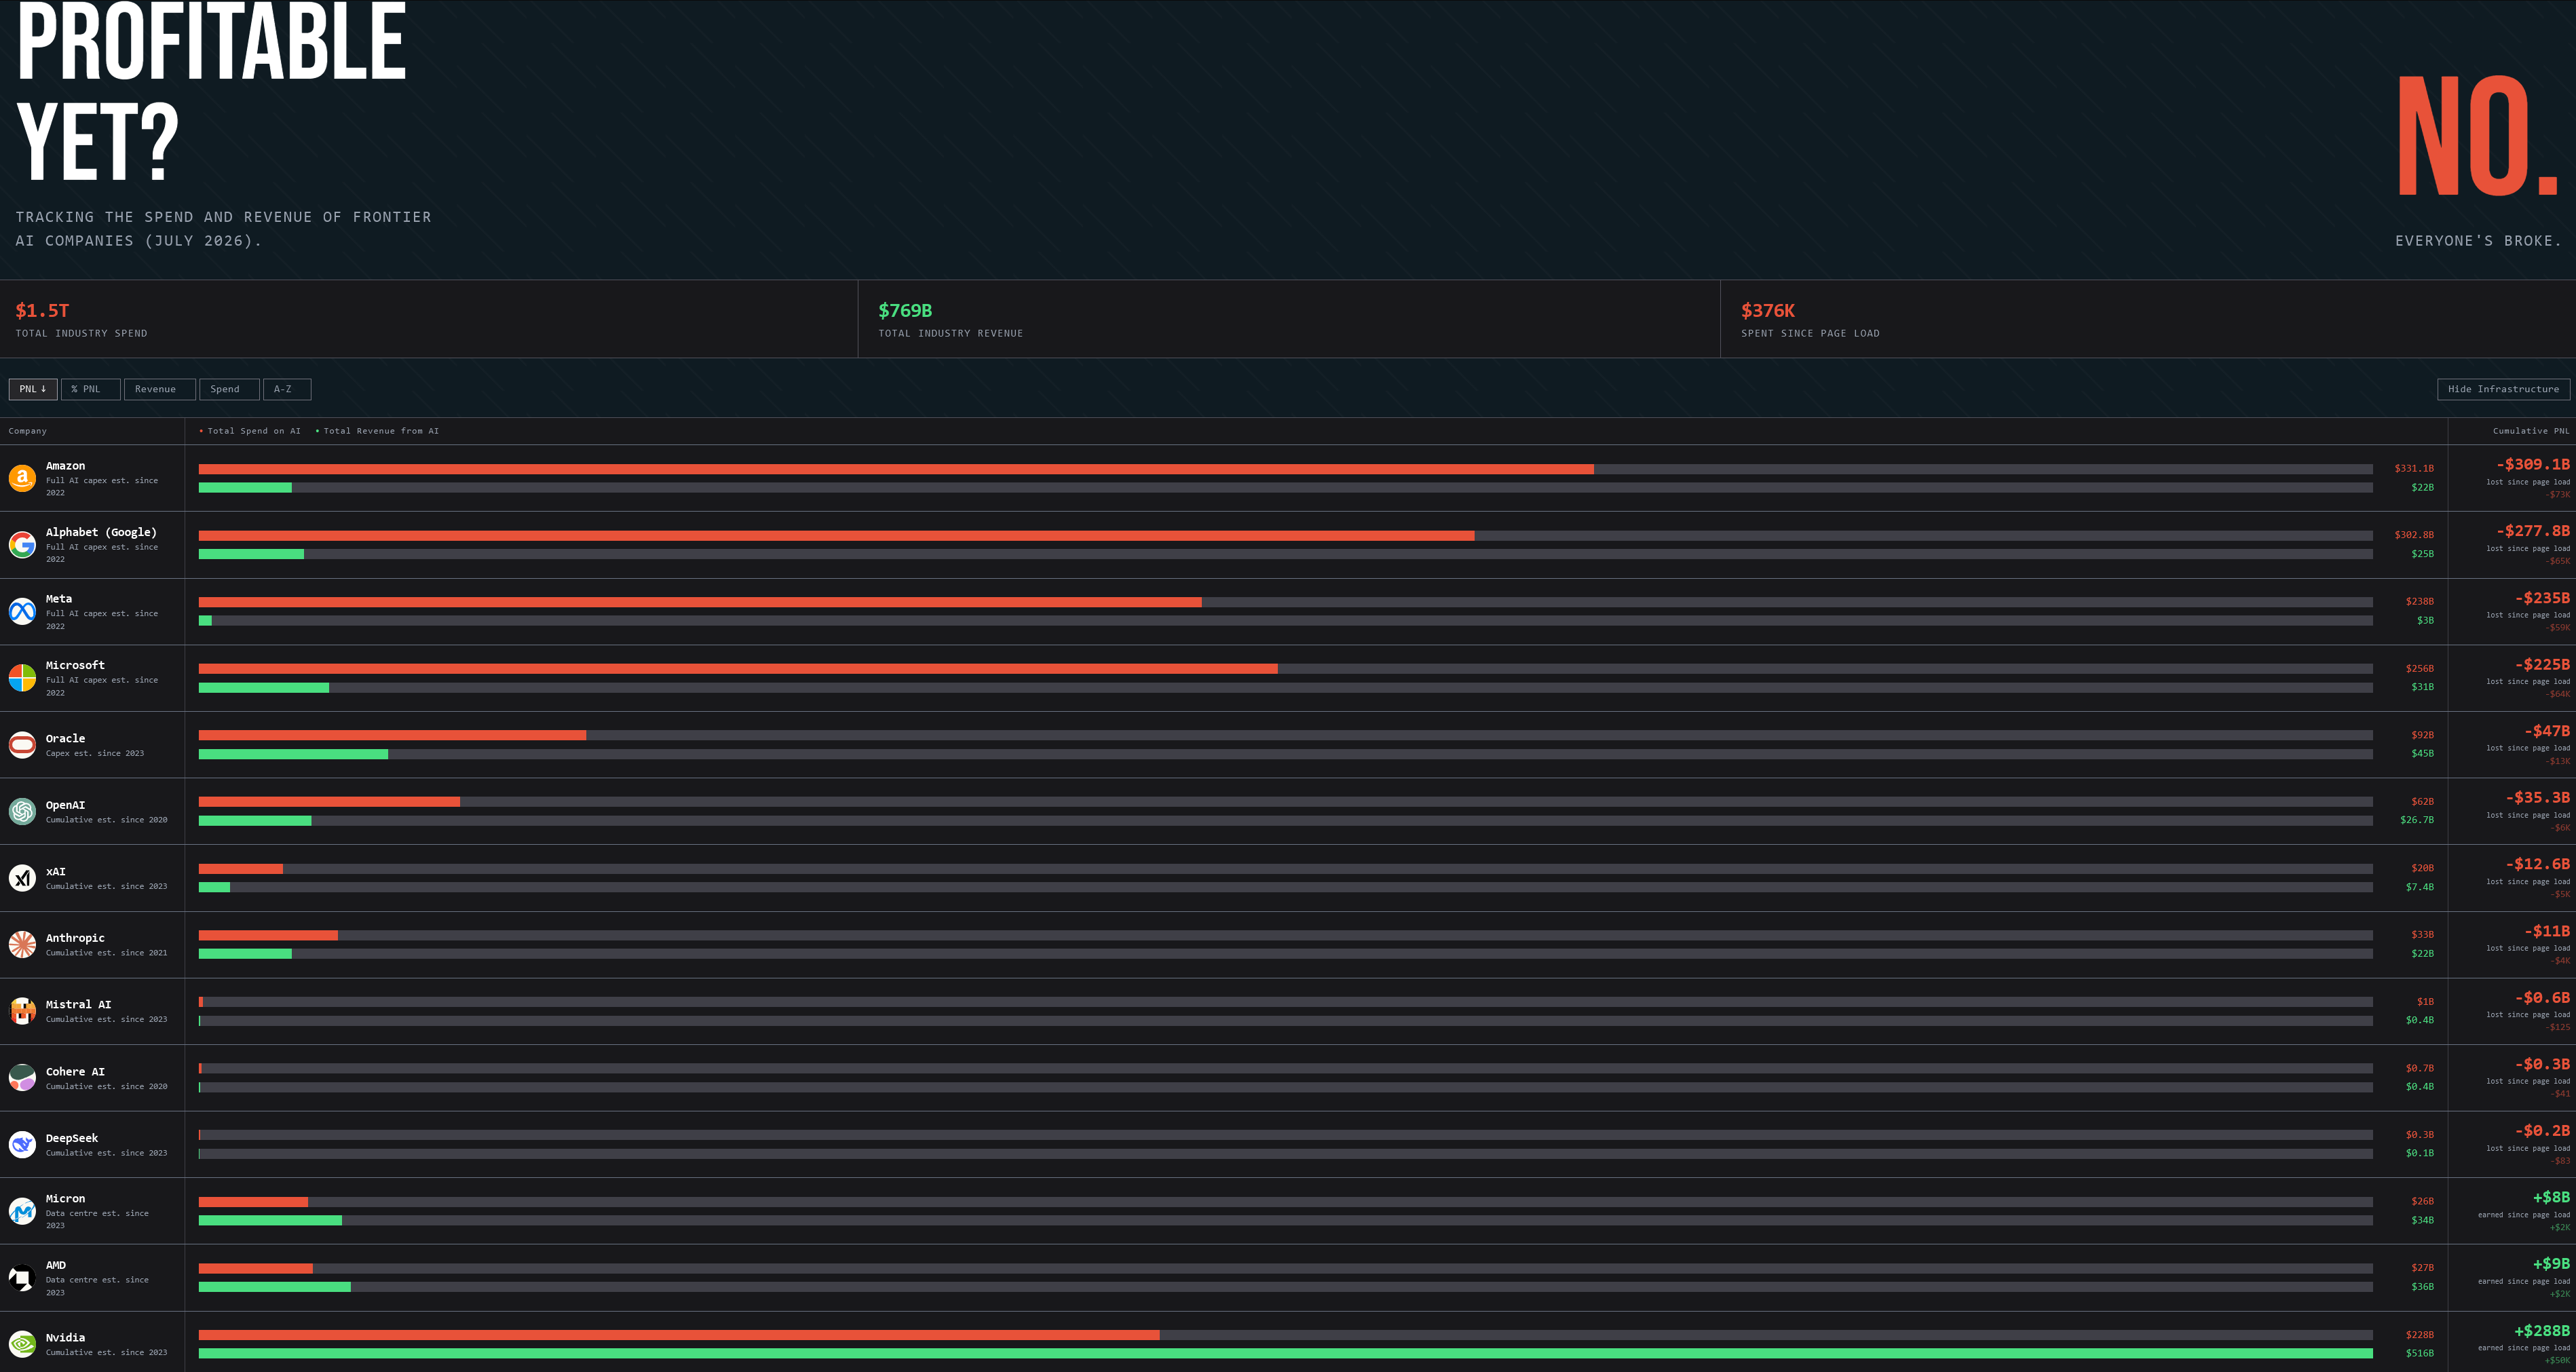Click the Microsoft logo icon

coord(22,678)
